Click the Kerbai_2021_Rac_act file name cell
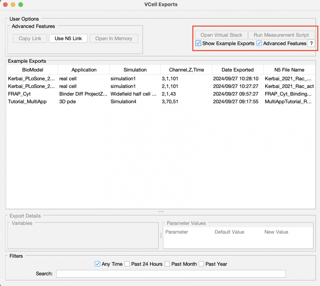This screenshot has height=286, width=320. click(x=289, y=86)
